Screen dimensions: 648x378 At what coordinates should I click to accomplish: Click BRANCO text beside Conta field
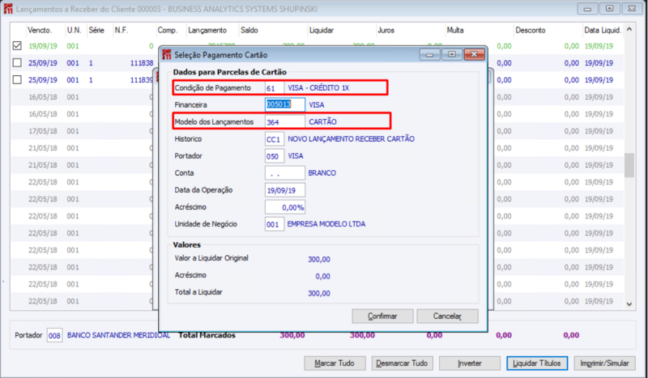322,173
